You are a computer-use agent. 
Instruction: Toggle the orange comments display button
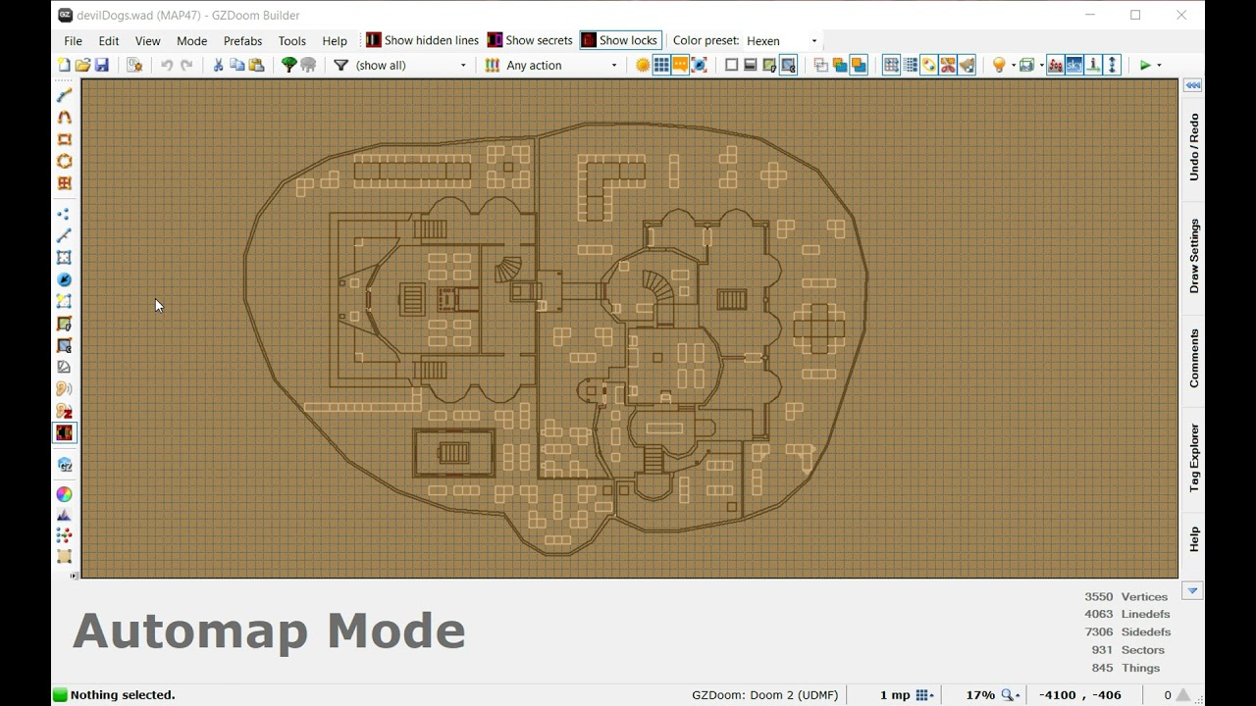click(680, 65)
